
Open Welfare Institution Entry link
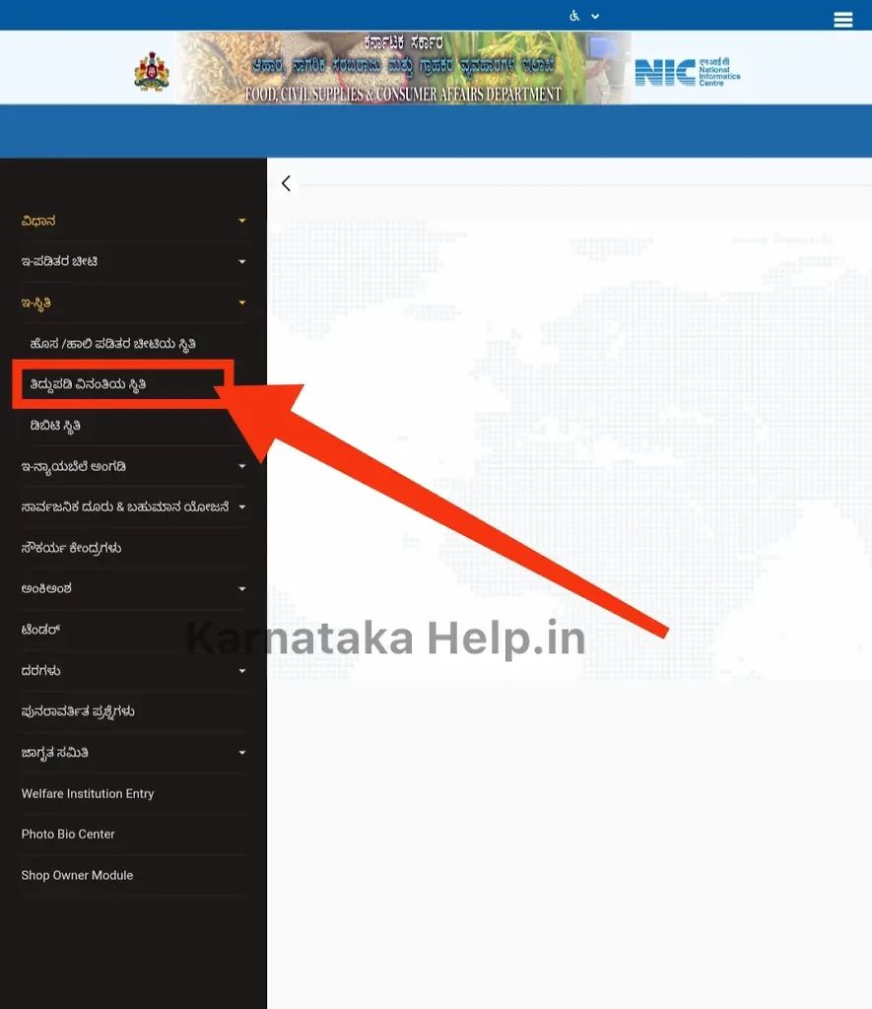[88, 793]
